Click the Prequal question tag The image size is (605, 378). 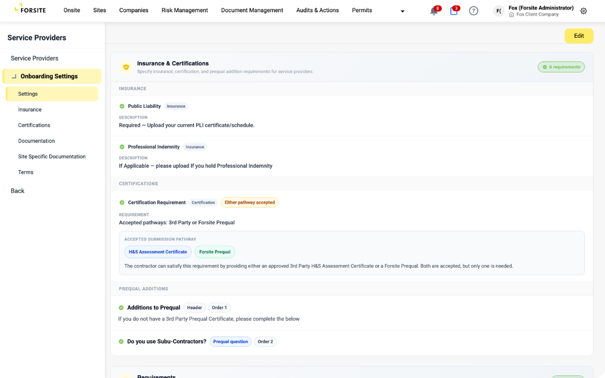tap(230, 342)
